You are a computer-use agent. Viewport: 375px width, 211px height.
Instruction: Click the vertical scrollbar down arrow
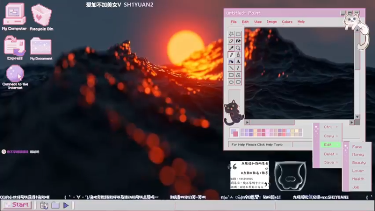[x=357, y=117]
